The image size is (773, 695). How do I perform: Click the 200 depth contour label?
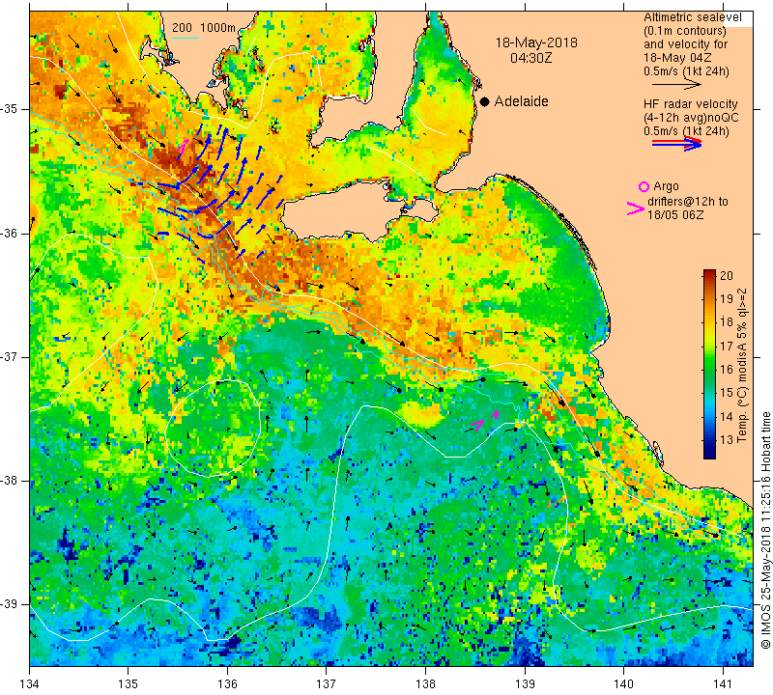coord(182,28)
